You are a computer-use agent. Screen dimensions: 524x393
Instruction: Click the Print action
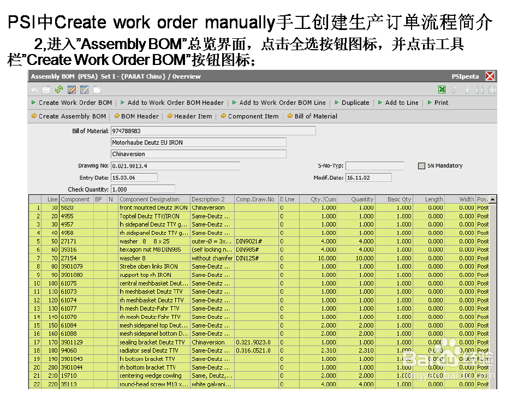pyautogui.click(x=438, y=103)
